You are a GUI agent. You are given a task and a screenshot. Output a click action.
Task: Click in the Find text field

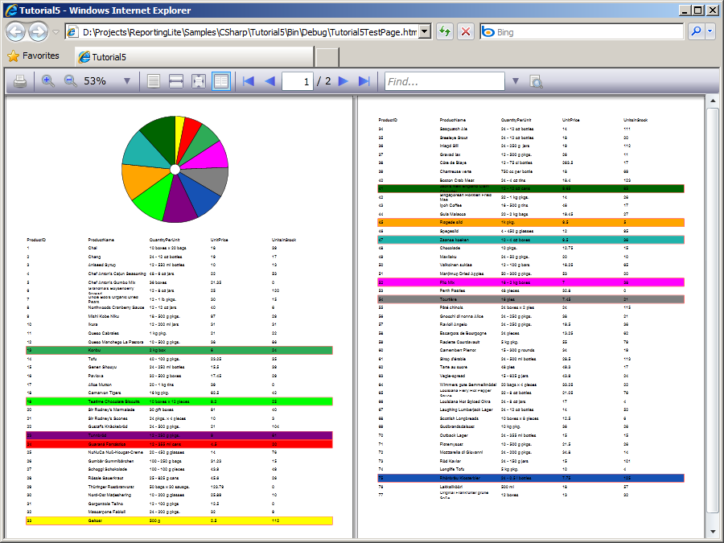pos(444,81)
